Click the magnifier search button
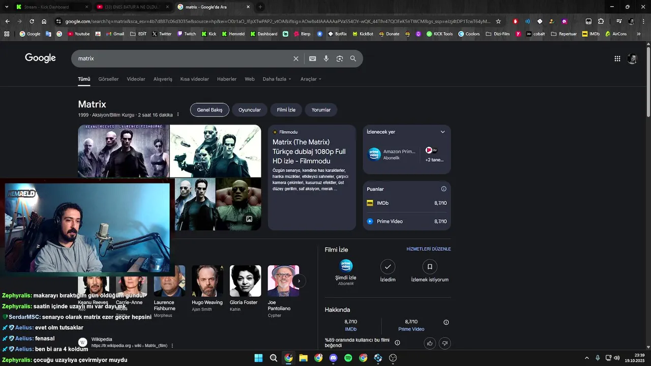The width and height of the screenshot is (651, 366). point(353,58)
